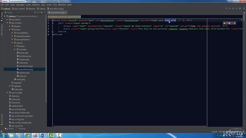Expand the twentyfifteen folder

pyautogui.click(x=12, y=33)
